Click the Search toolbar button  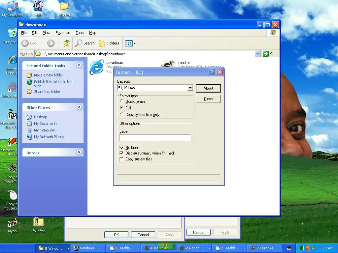[85, 43]
